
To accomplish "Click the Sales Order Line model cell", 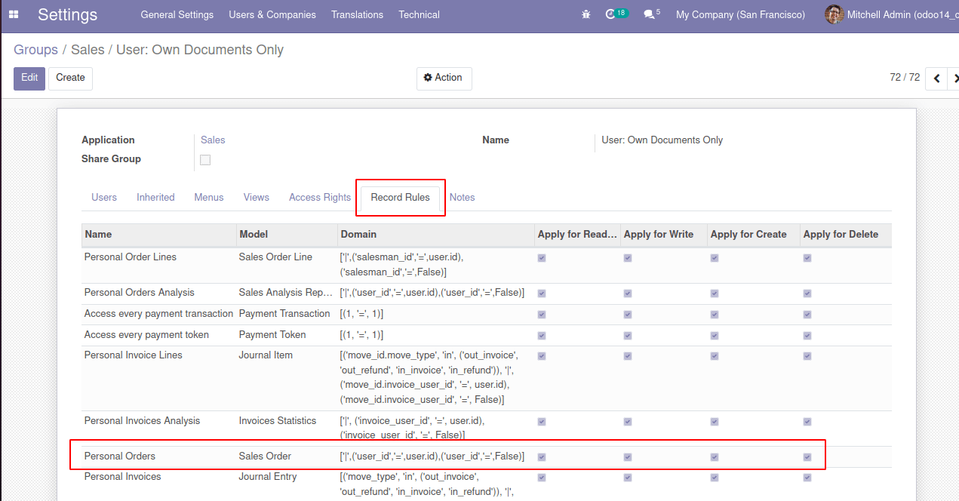I will click(x=275, y=257).
